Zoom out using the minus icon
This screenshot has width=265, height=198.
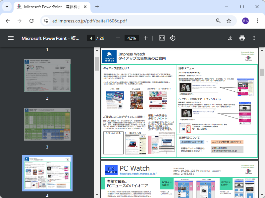tap(118, 38)
